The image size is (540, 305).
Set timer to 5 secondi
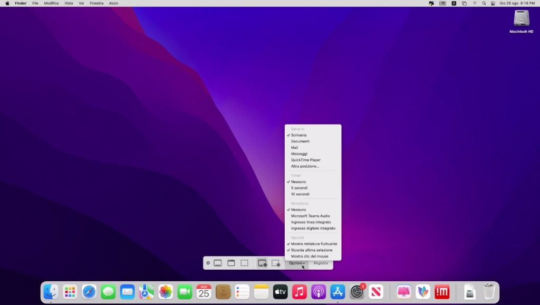point(300,188)
